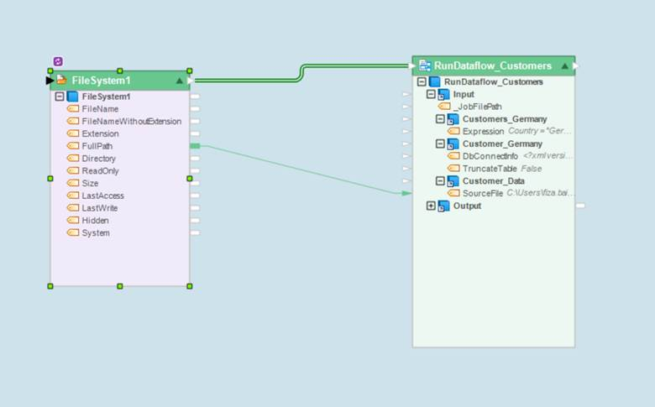Image resolution: width=655 pixels, height=407 pixels.
Task: Collapse the FileSystem1 object with header arrow
Action: [x=179, y=81]
